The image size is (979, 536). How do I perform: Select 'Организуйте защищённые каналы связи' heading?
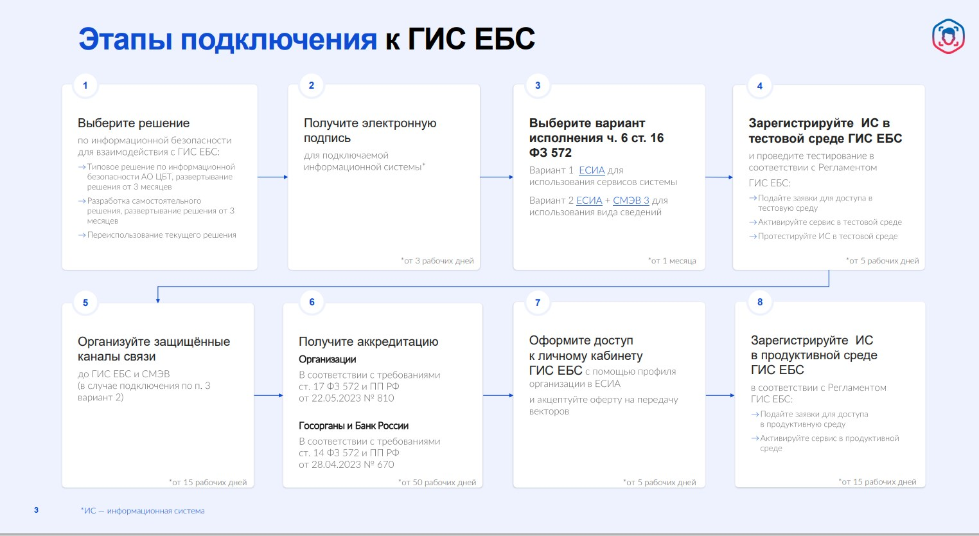(154, 348)
